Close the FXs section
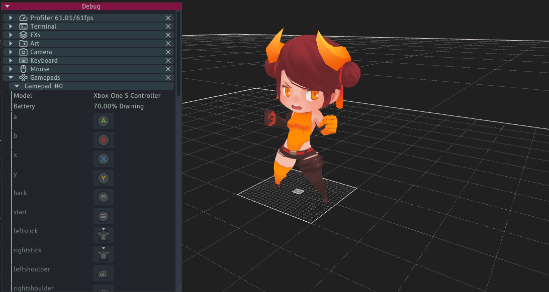Viewport: 549px width, 292px height. [168, 35]
